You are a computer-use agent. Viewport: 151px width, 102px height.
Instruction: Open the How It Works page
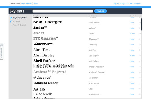[27, 3]
